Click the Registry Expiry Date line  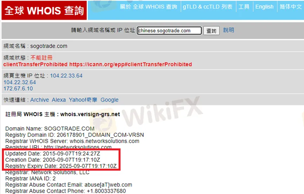[61, 166]
